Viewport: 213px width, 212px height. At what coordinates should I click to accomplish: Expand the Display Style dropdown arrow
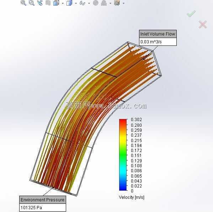tap(76, 3)
